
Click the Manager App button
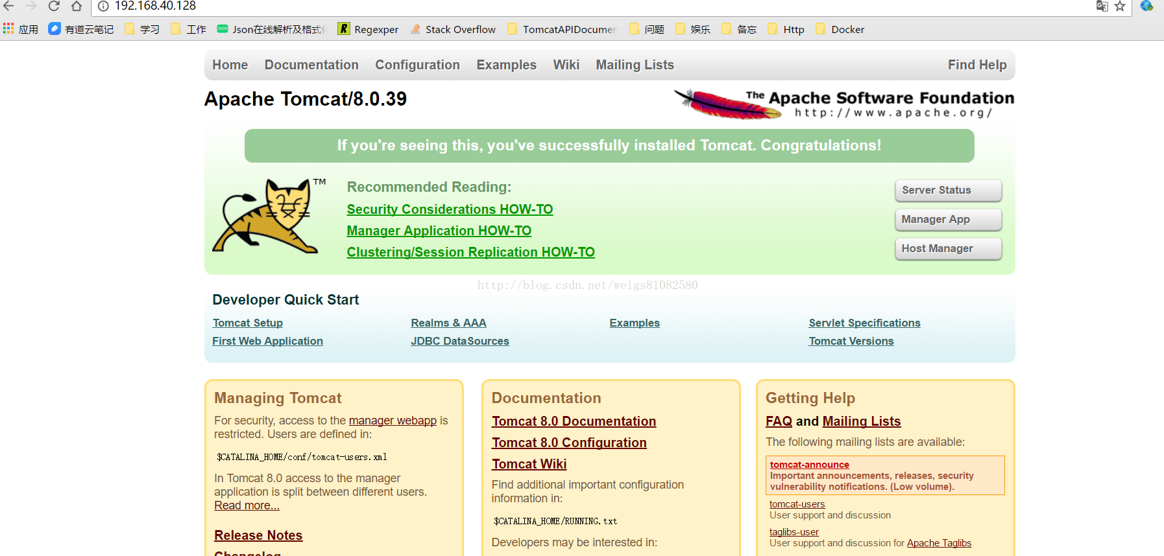(949, 220)
